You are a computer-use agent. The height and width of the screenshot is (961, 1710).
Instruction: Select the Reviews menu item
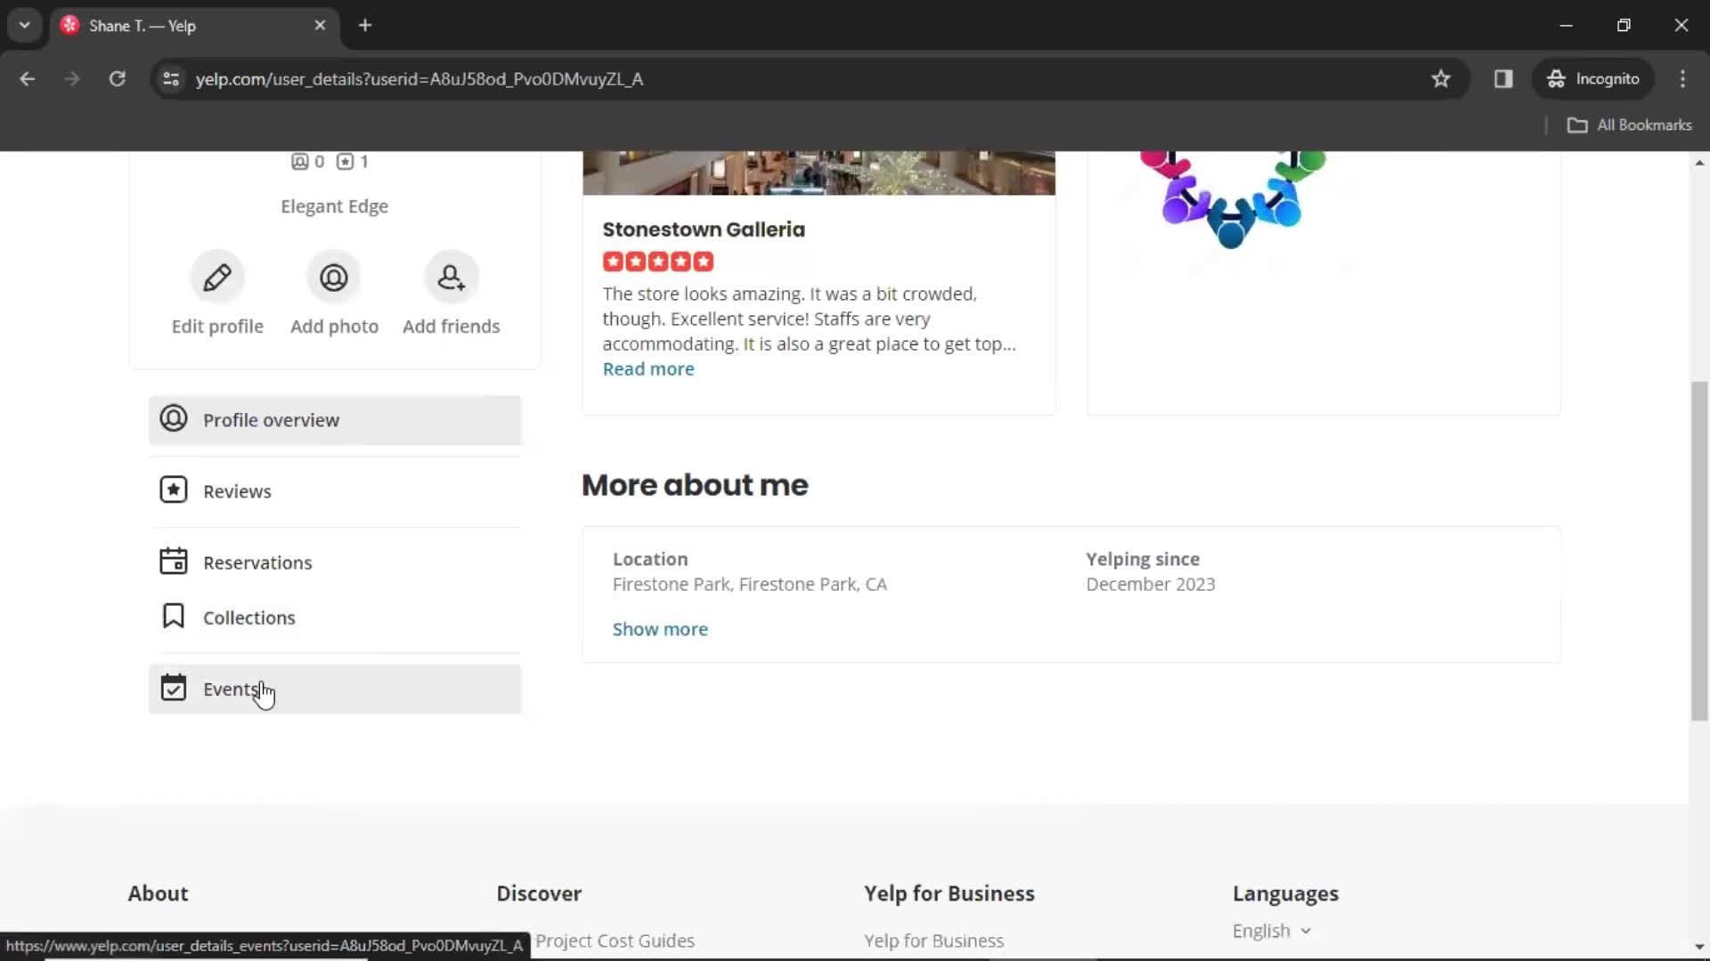[237, 490]
